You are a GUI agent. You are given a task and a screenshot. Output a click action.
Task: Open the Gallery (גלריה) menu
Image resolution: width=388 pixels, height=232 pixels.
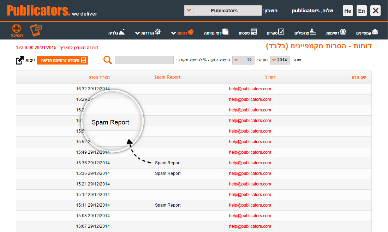click(x=116, y=32)
